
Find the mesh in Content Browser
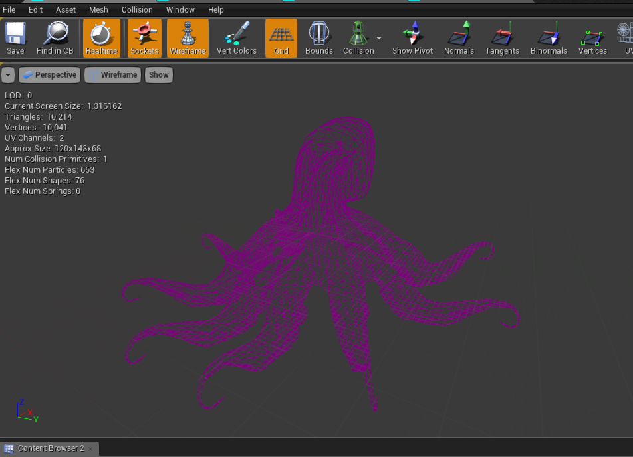pyautogui.click(x=55, y=39)
